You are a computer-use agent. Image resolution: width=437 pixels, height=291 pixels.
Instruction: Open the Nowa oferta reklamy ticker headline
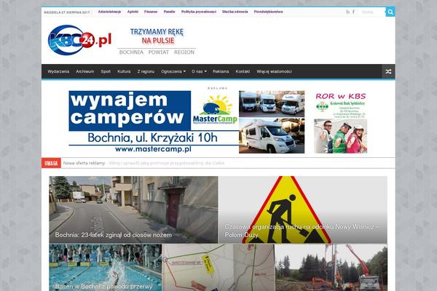tap(84, 163)
